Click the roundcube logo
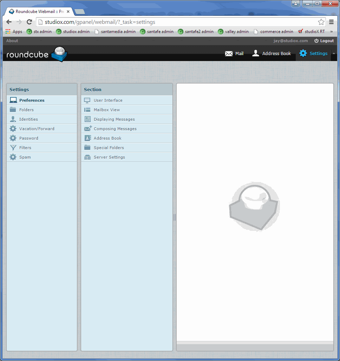The width and height of the screenshot is (340, 361). [37, 54]
